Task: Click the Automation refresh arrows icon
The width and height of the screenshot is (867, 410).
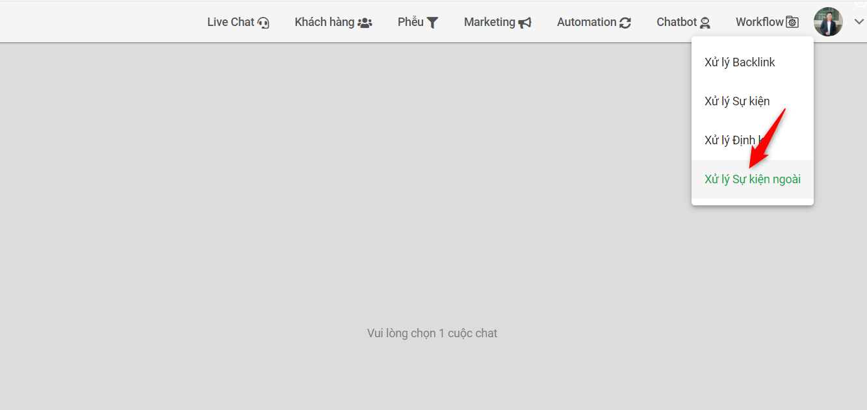Action: pos(625,23)
